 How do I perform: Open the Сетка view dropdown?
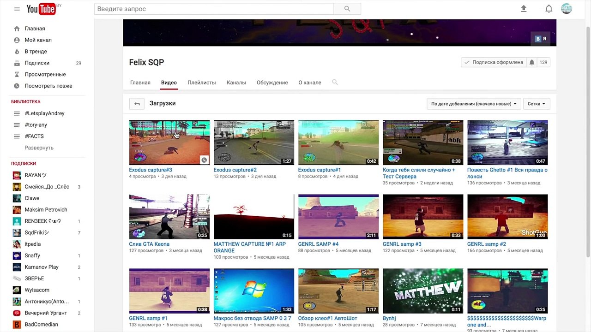(536, 104)
